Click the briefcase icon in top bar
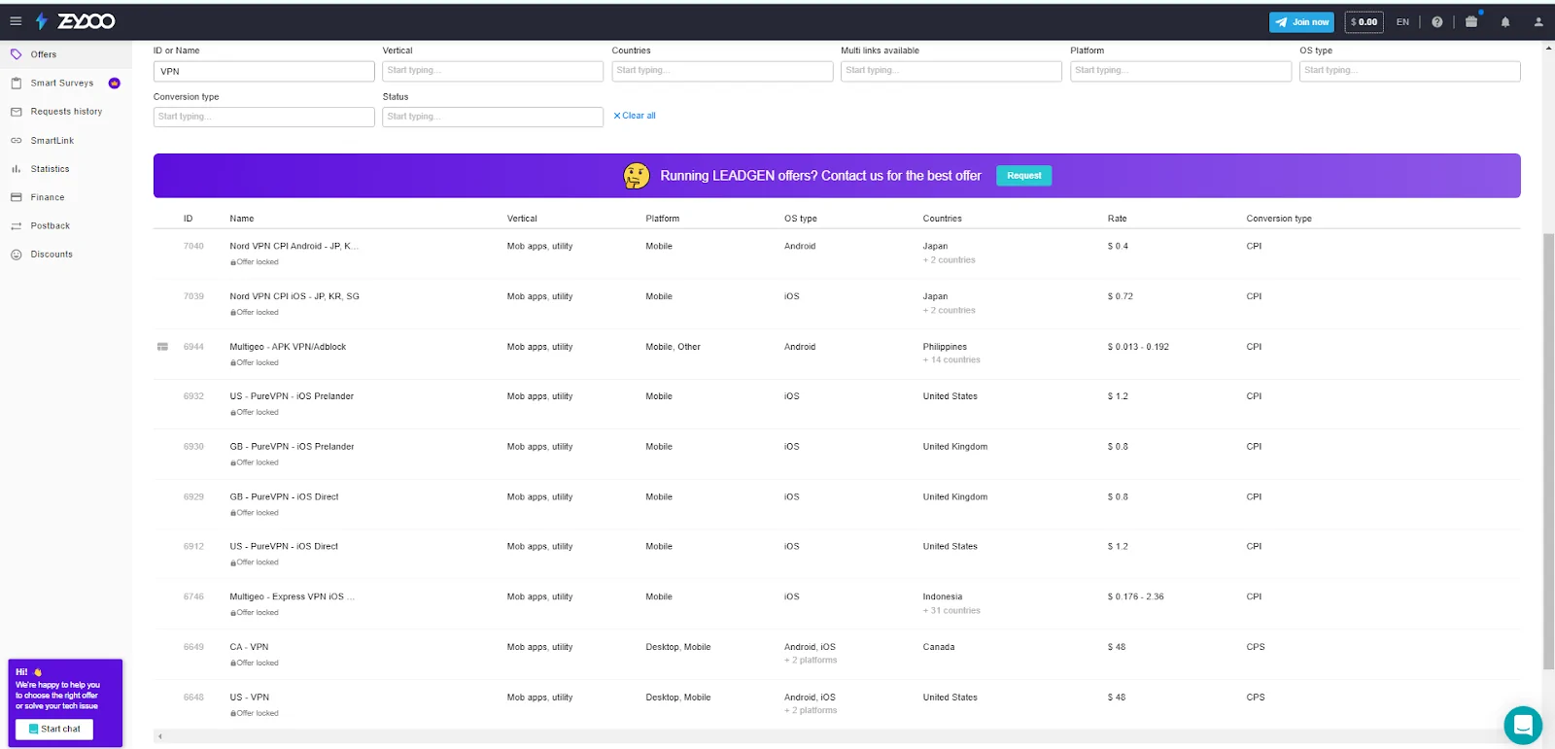 1471,22
